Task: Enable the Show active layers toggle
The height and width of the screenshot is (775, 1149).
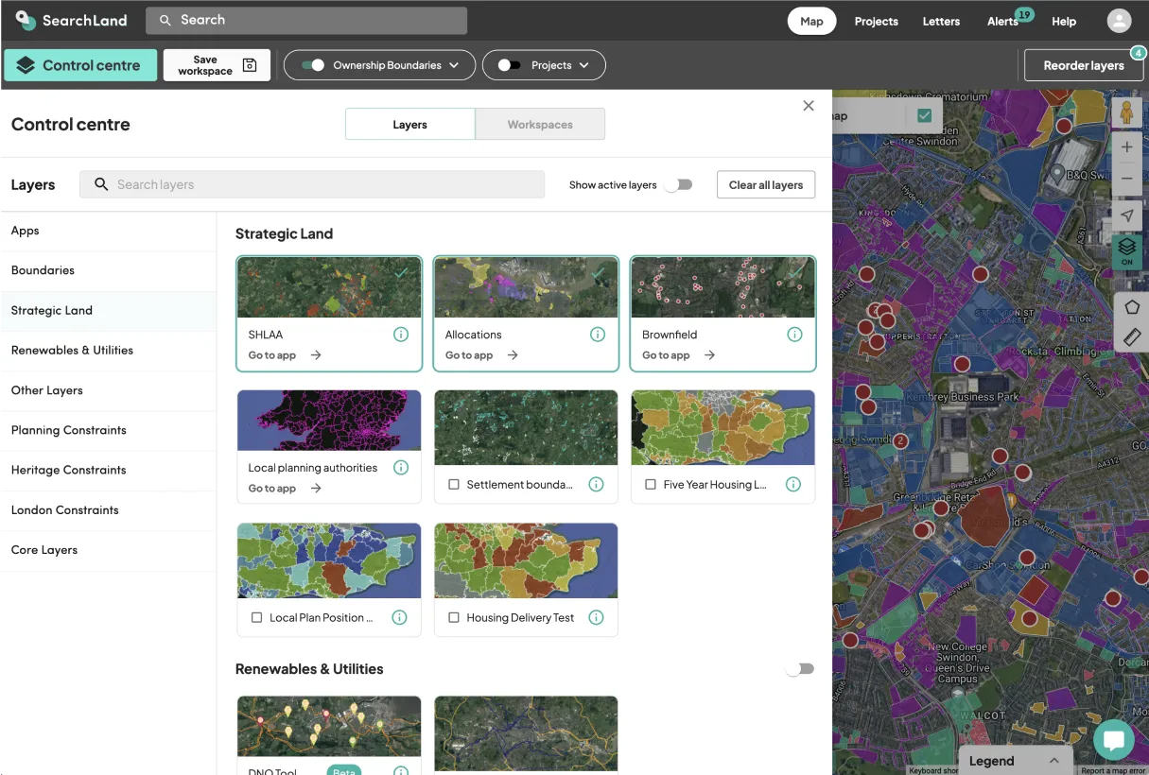Action: 679,184
